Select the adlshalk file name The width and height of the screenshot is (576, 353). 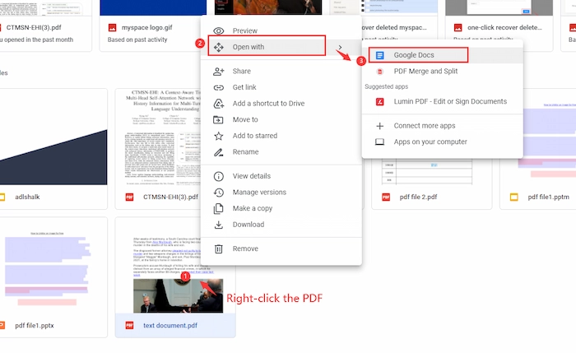coord(27,197)
